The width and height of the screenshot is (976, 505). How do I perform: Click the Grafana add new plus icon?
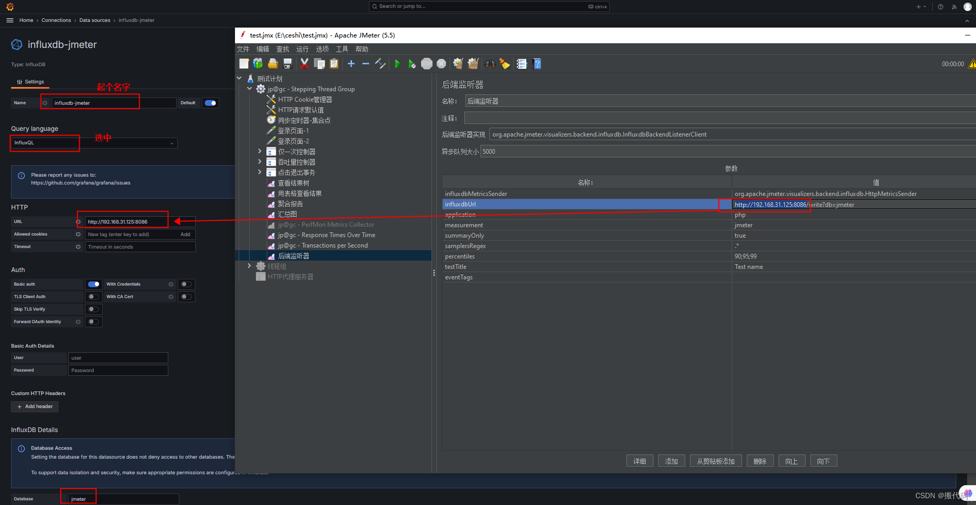(921, 7)
